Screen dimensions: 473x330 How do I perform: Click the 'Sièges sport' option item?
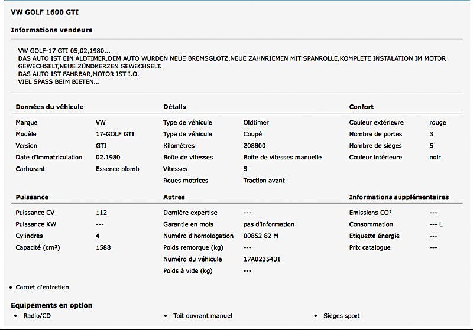click(342, 316)
